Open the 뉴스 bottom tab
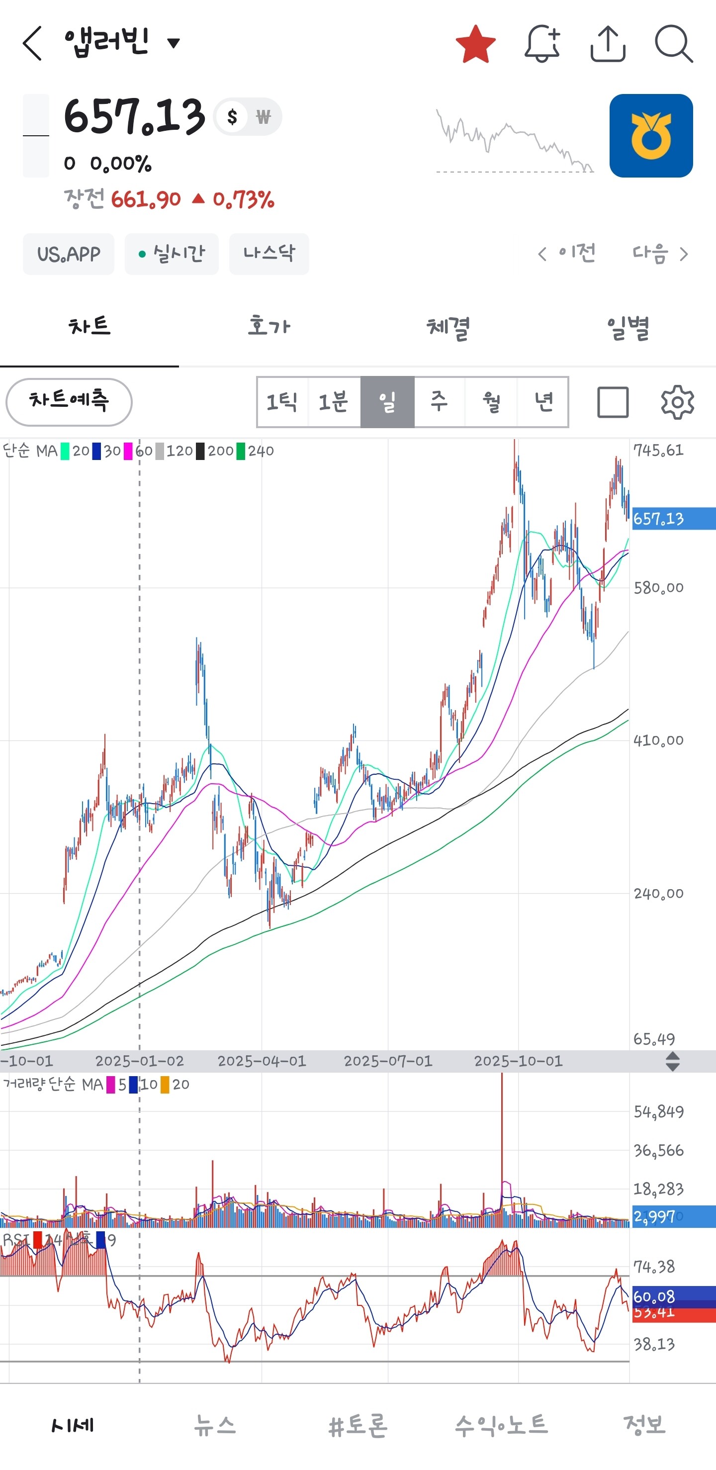The width and height of the screenshot is (716, 1470). point(215,1425)
